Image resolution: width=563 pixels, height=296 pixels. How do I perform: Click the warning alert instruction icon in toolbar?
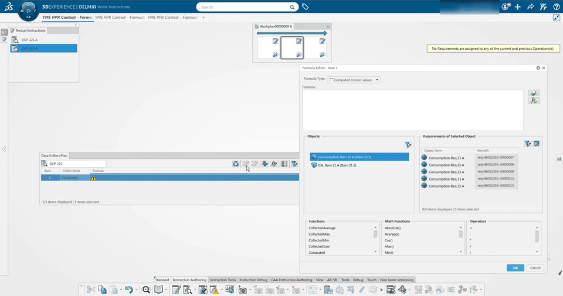(214, 290)
